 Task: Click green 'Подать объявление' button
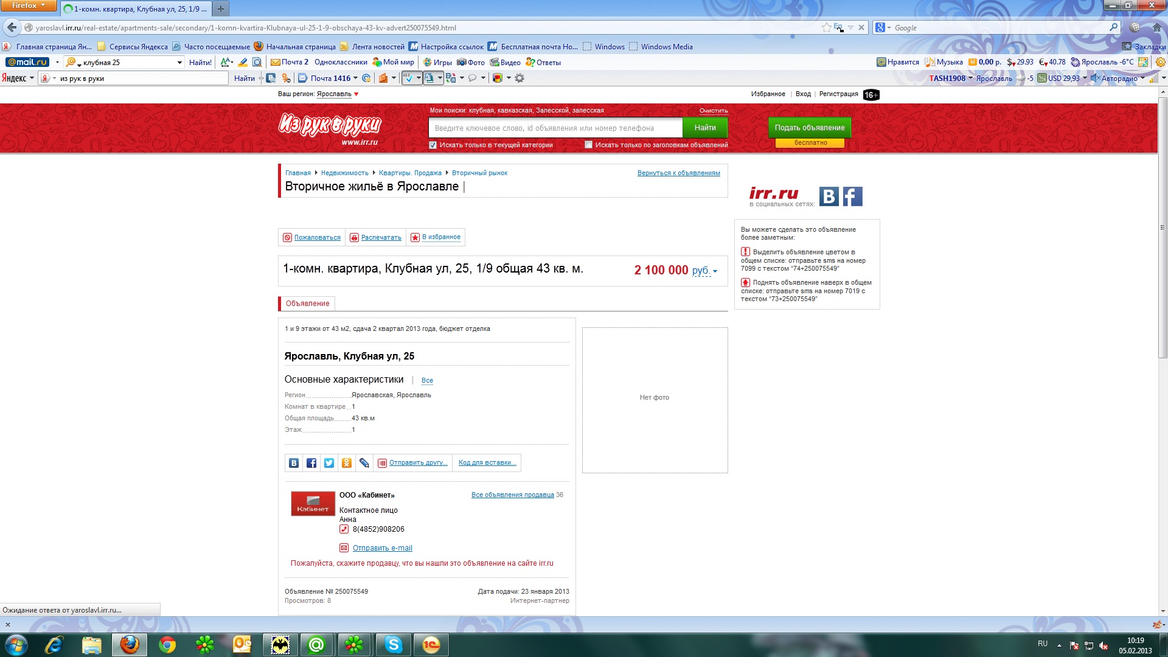[x=809, y=128]
